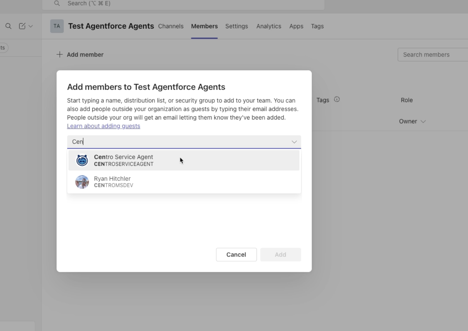Image resolution: width=468 pixels, height=331 pixels.
Task: Click the Role column header
Action: pyautogui.click(x=407, y=100)
